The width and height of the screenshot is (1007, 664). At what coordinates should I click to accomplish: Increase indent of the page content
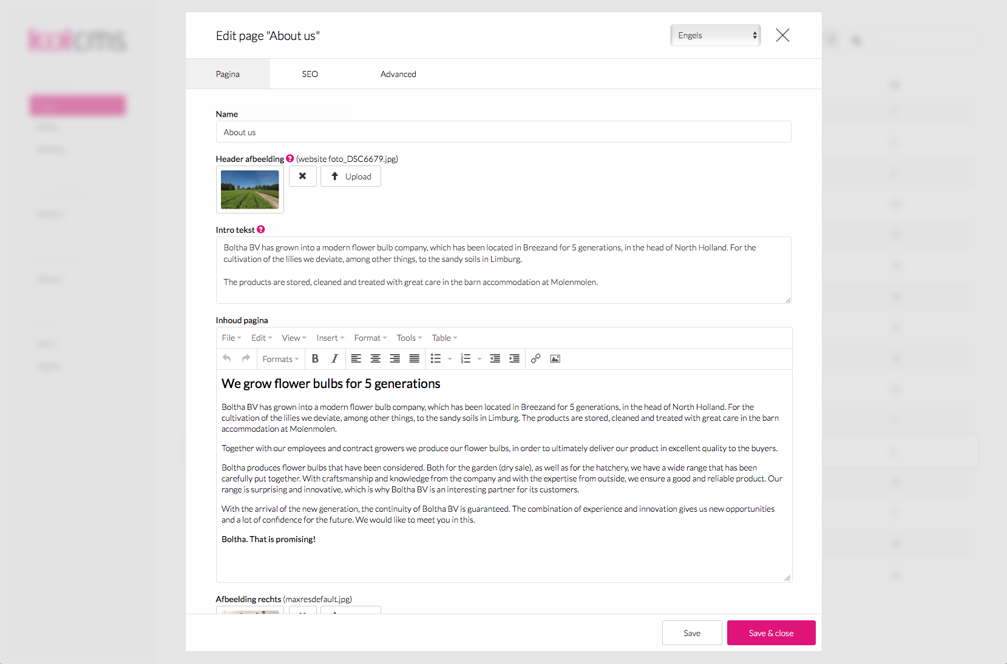tap(514, 358)
